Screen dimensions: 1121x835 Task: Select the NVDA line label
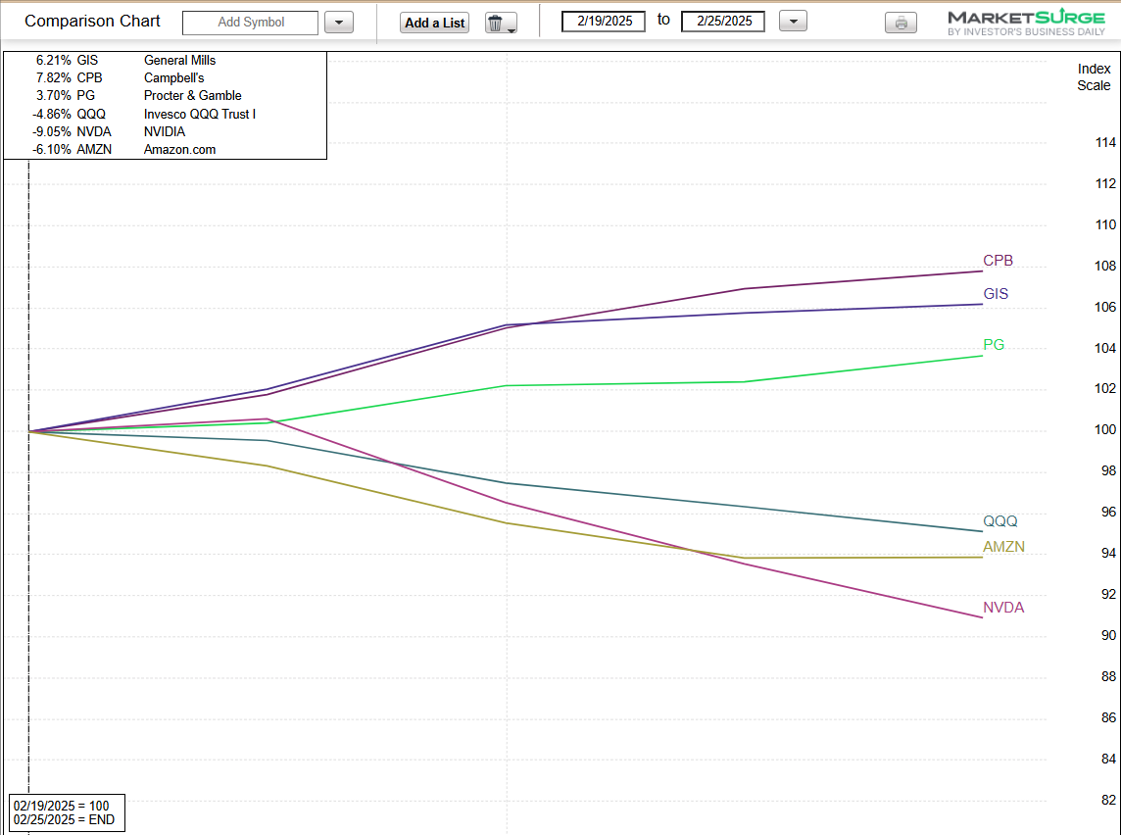(x=1003, y=608)
